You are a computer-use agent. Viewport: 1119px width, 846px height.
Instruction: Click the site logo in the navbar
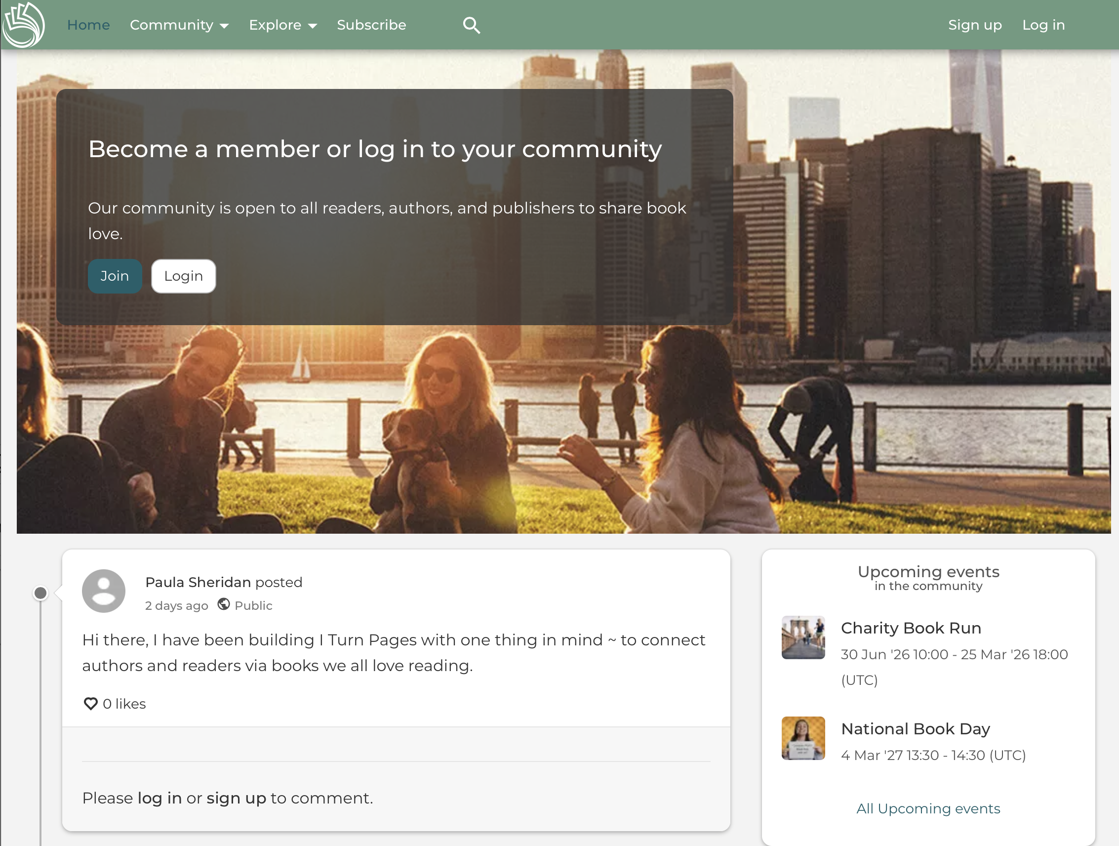[x=23, y=24]
